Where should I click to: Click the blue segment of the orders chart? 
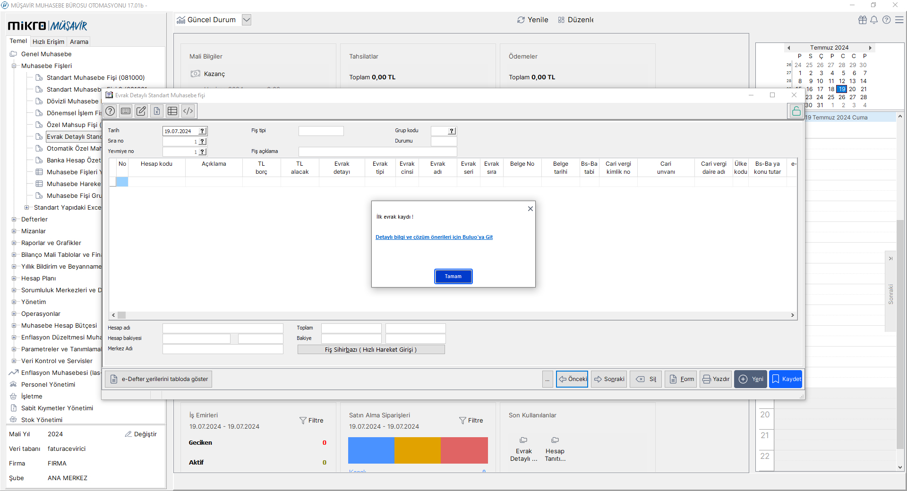[x=371, y=450]
